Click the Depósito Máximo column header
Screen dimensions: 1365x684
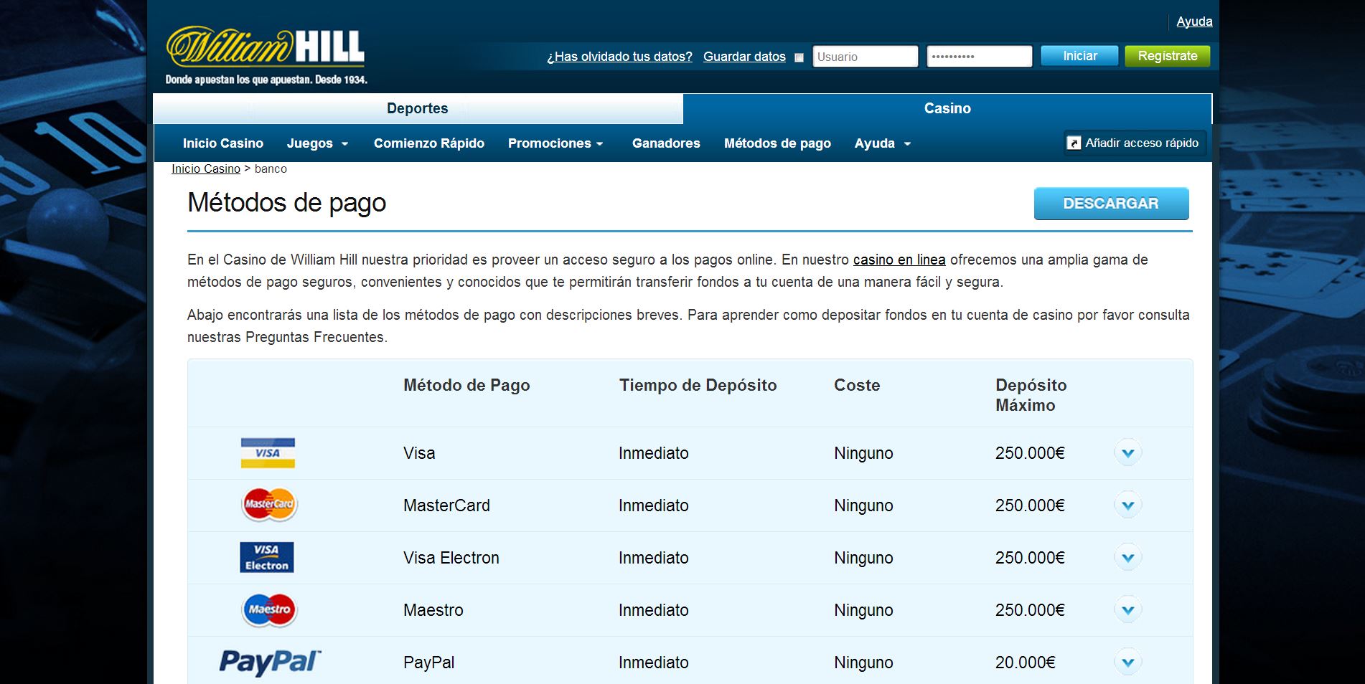pyautogui.click(x=1031, y=395)
